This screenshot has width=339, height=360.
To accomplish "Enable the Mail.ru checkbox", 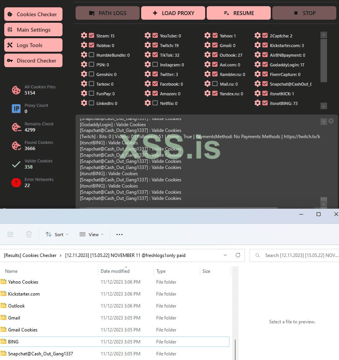I will [215, 84].
